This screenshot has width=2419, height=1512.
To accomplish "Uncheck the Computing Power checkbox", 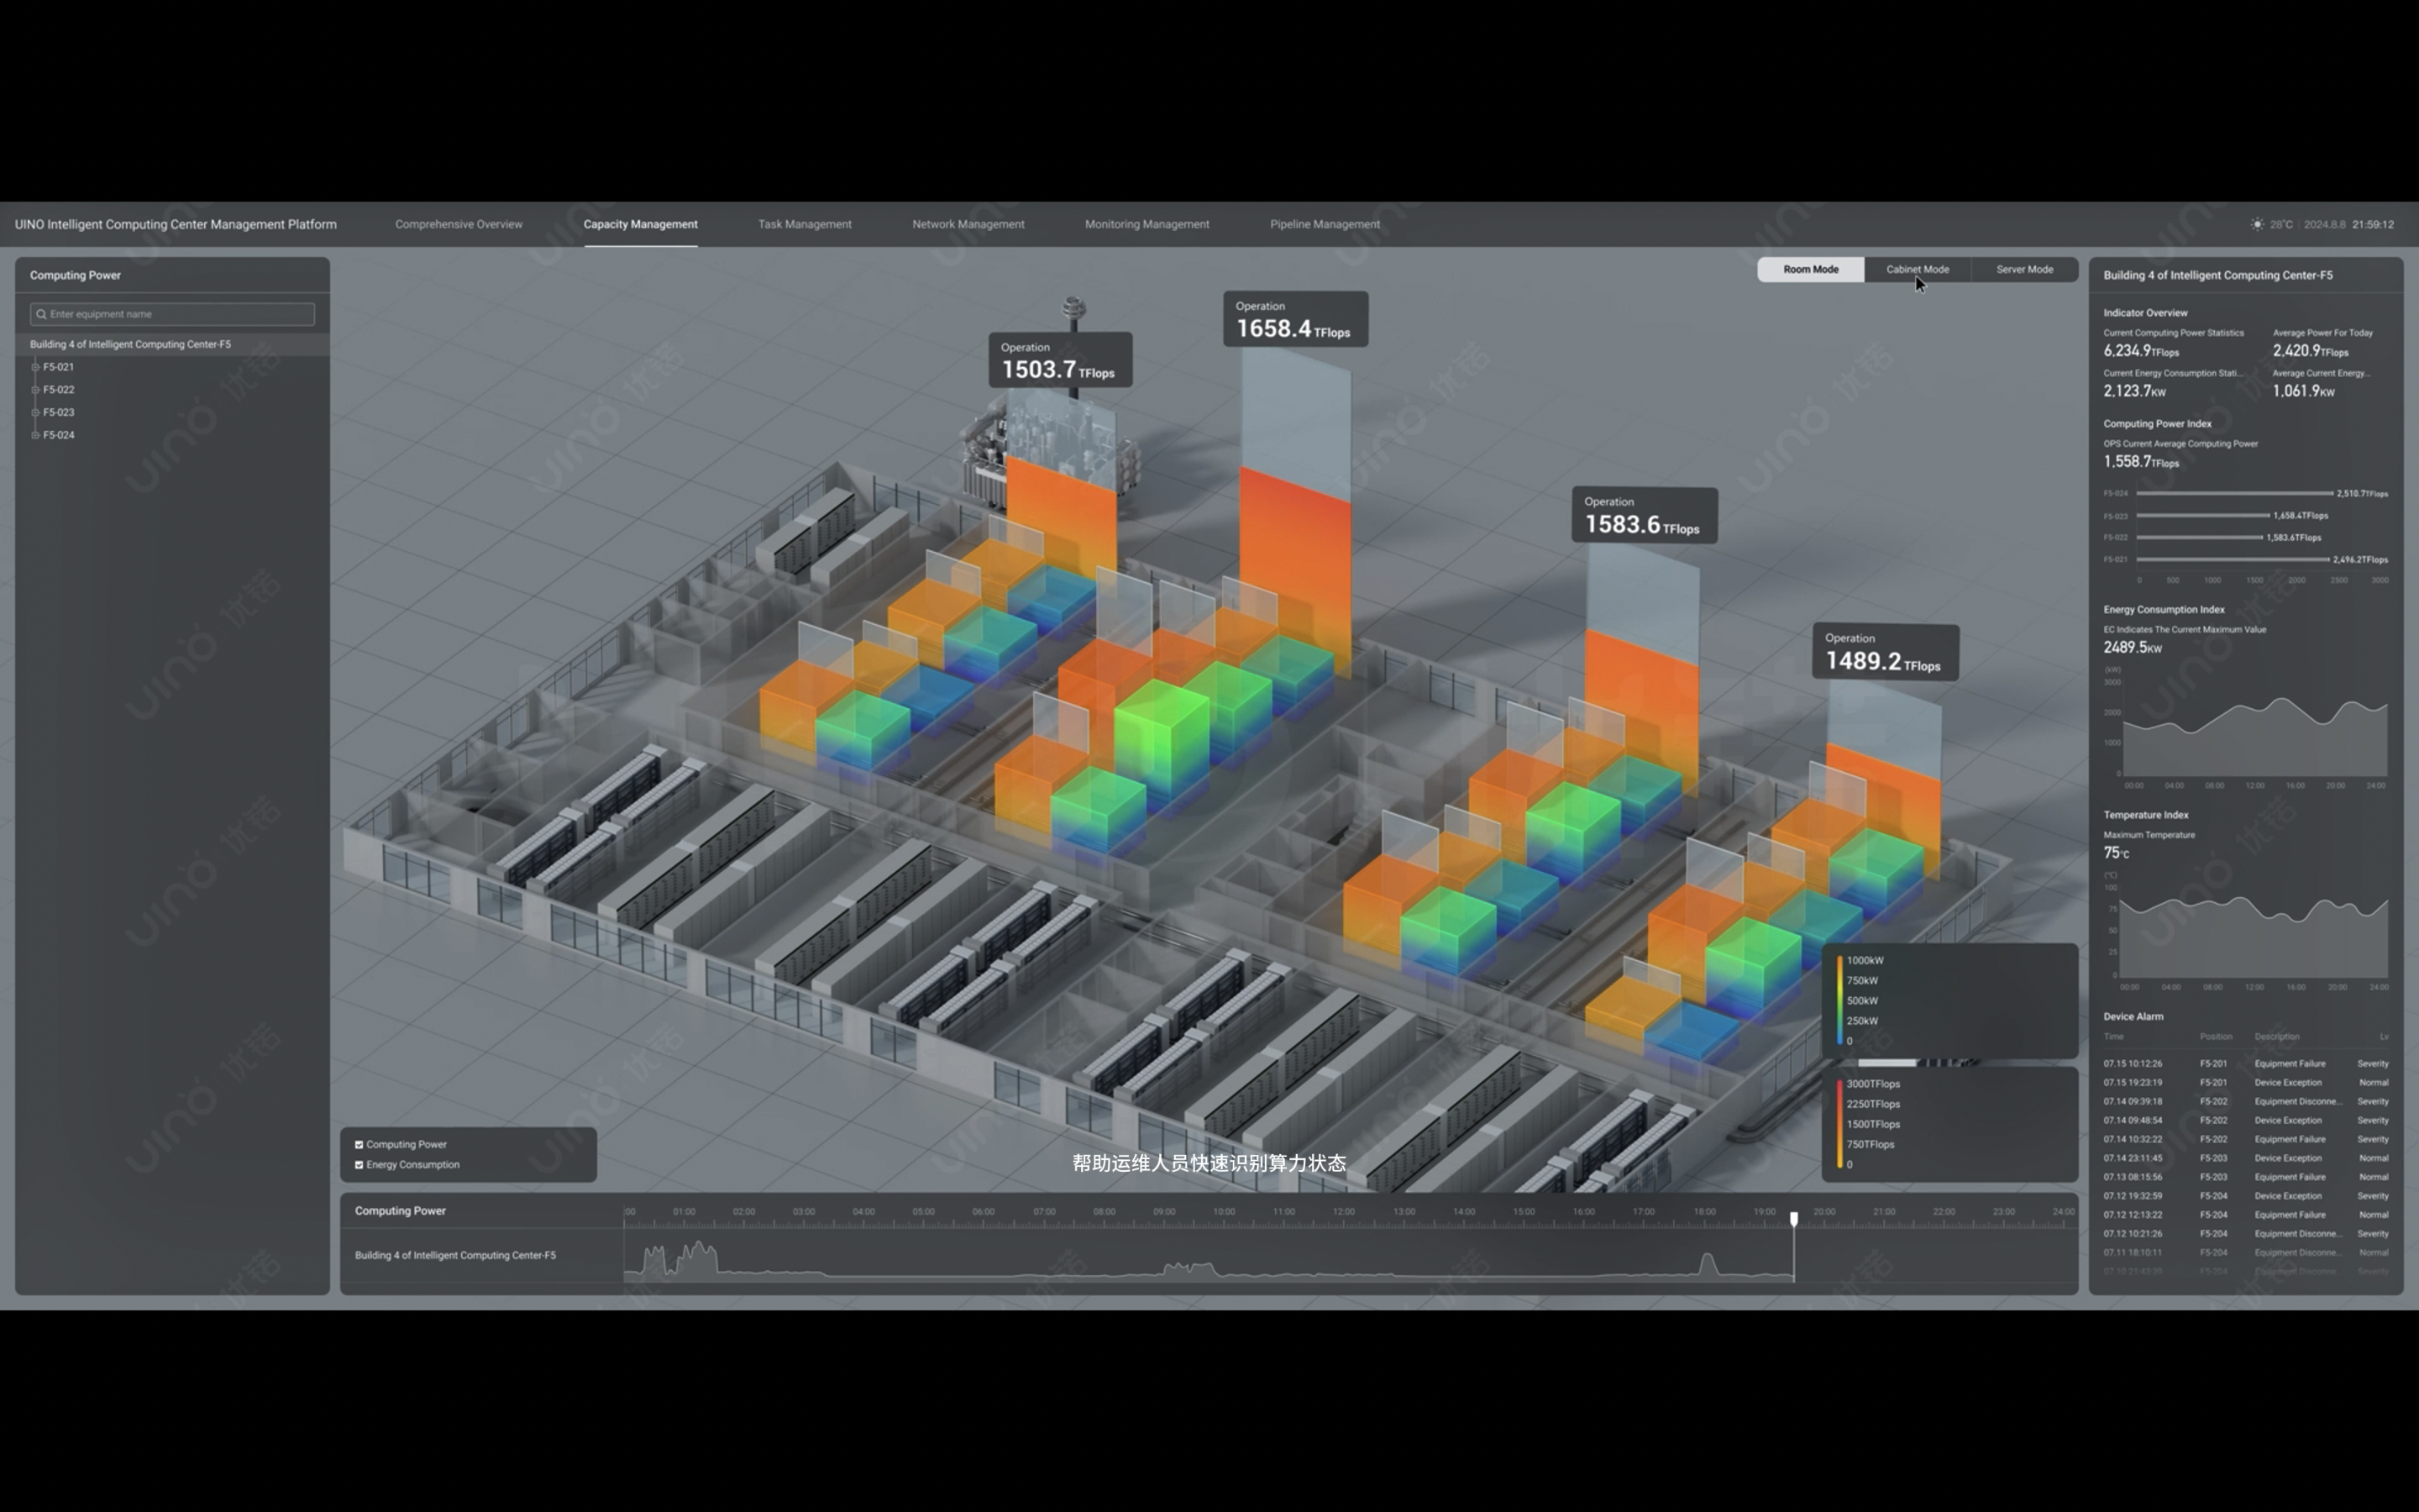I will (x=359, y=1144).
